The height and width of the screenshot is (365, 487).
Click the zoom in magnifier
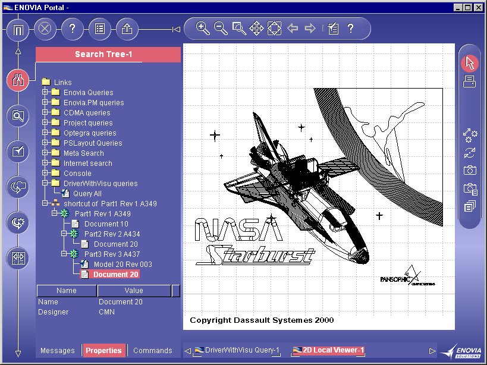click(x=203, y=29)
